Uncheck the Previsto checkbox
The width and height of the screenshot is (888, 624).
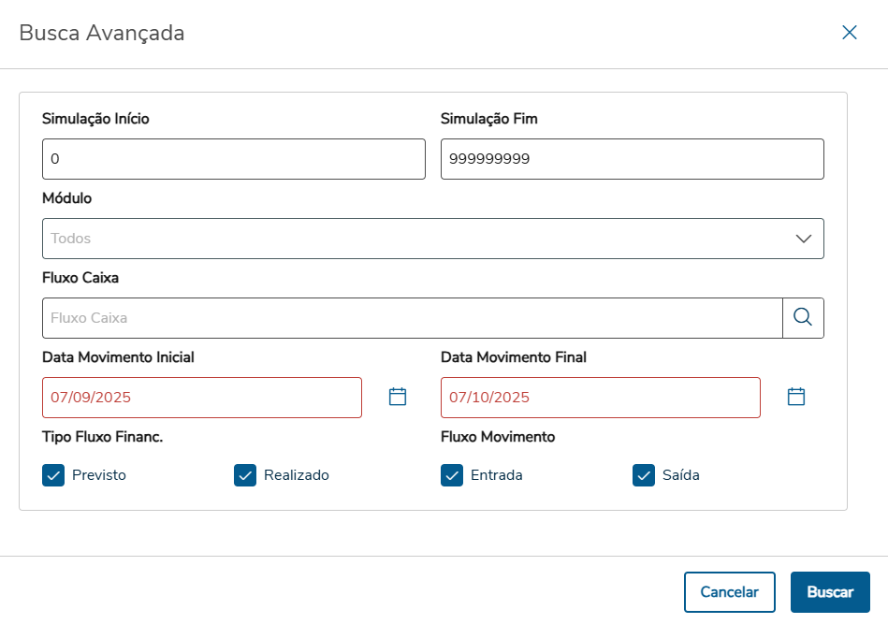53,475
